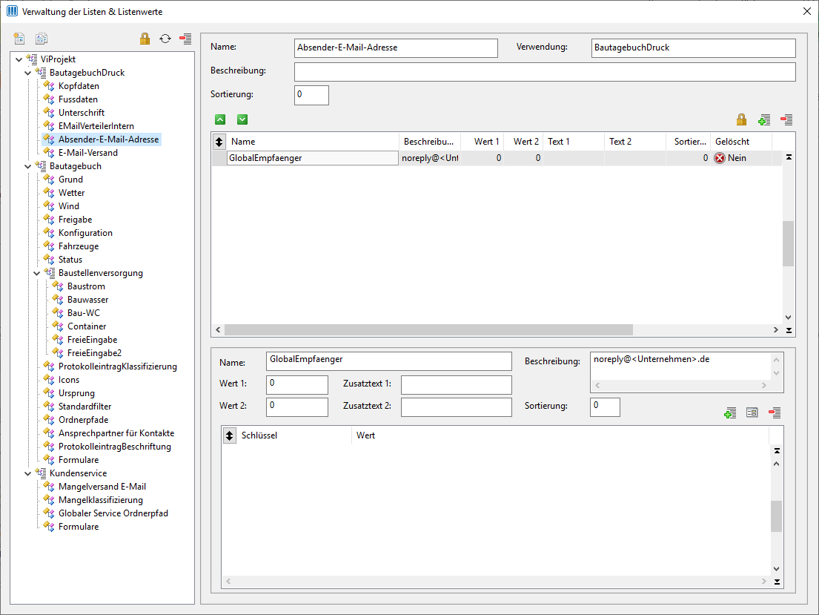Click the copy list icon above the tree
Viewport: 819px width, 615px height.
tap(42, 38)
